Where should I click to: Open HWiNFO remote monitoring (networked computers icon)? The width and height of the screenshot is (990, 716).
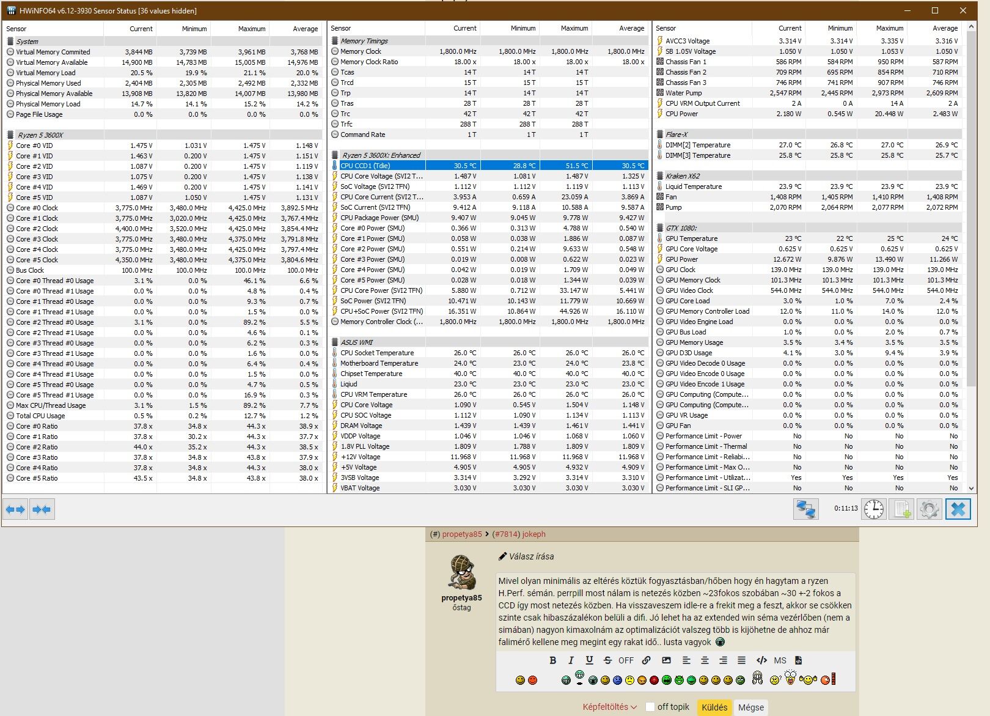point(806,509)
